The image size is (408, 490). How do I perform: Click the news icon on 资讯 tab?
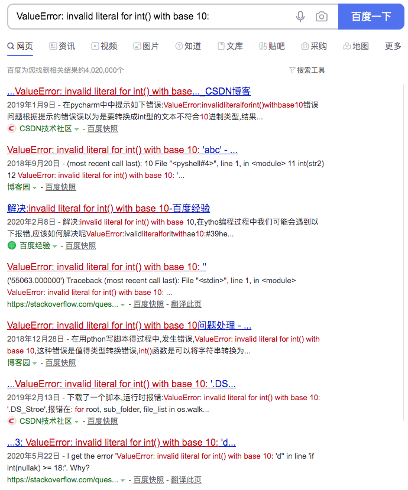coord(53,46)
